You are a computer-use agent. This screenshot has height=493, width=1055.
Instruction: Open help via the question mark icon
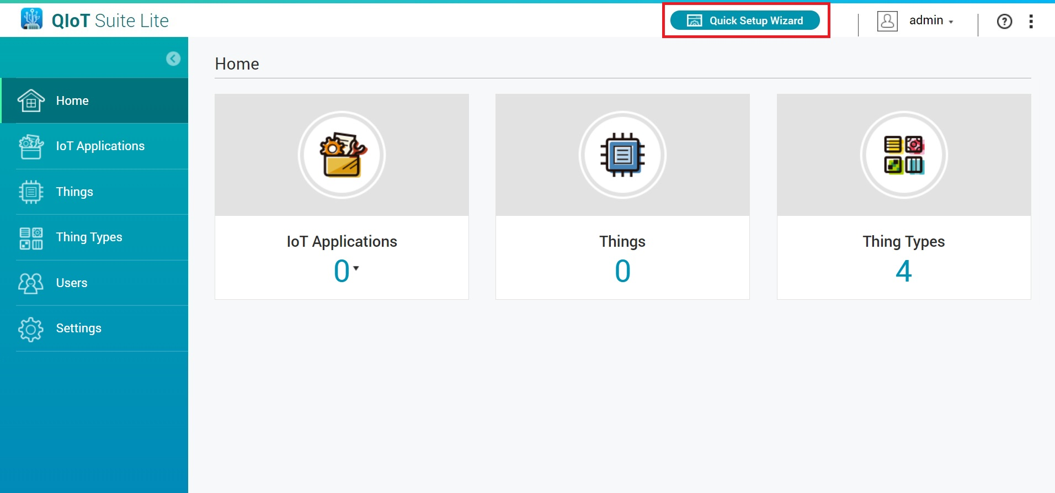(x=1004, y=22)
